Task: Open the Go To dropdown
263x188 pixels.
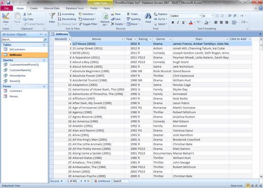Action: [x=160, y=19]
